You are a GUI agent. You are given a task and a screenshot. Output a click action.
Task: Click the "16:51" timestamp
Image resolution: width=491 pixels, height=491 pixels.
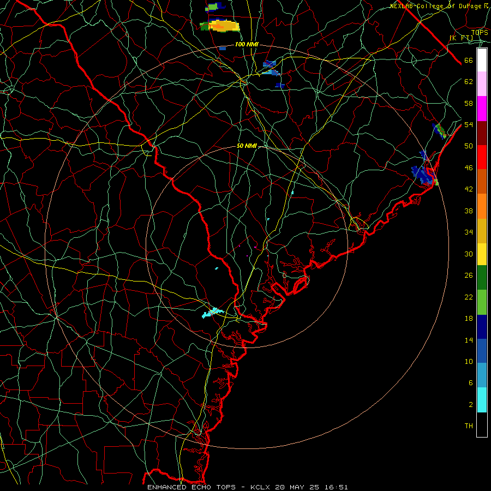[336, 487]
